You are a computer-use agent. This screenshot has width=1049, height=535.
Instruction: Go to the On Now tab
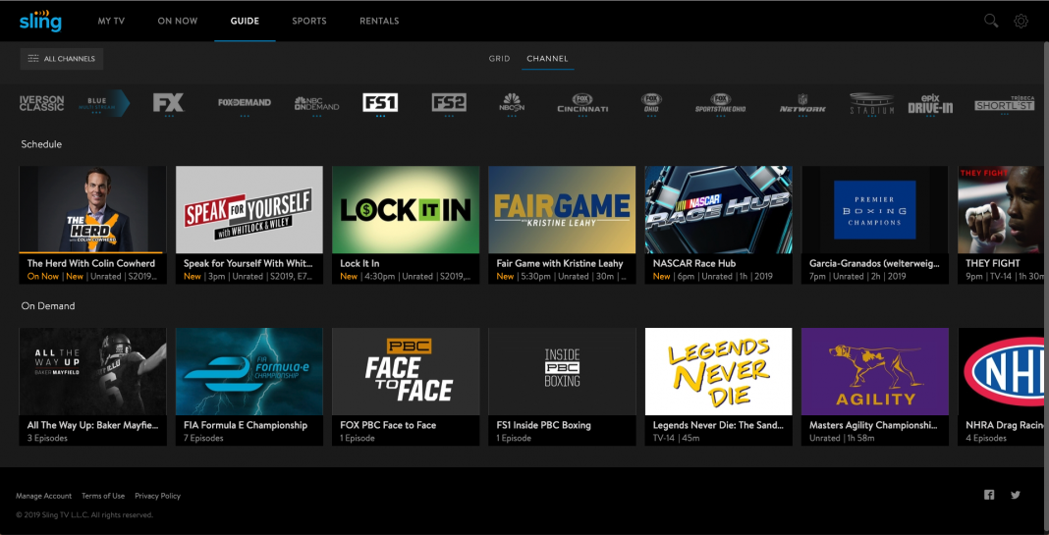pos(177,21)
